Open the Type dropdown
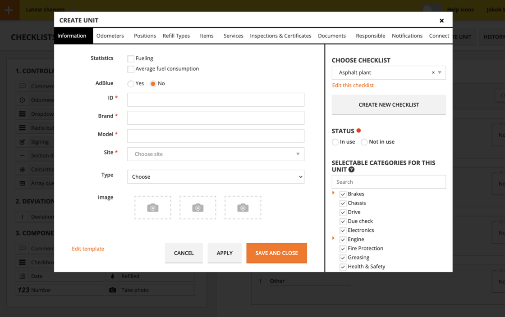 [x=216, y=177]
